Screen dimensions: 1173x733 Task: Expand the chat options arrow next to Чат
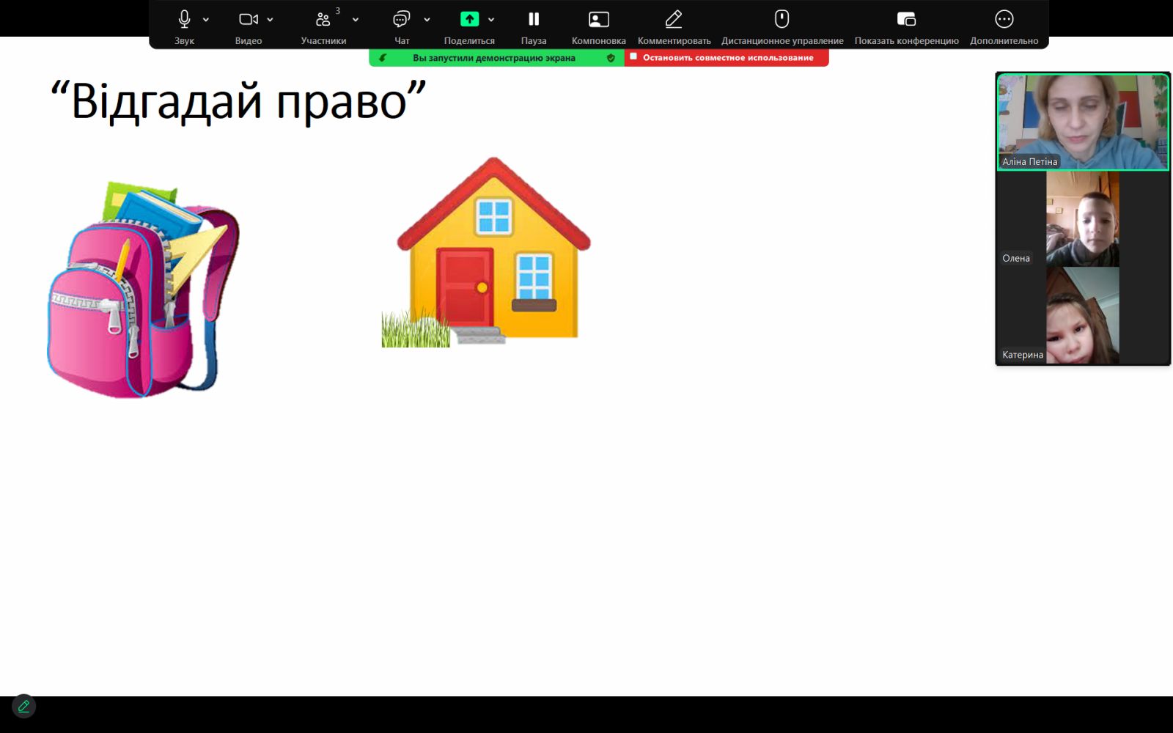427,20
